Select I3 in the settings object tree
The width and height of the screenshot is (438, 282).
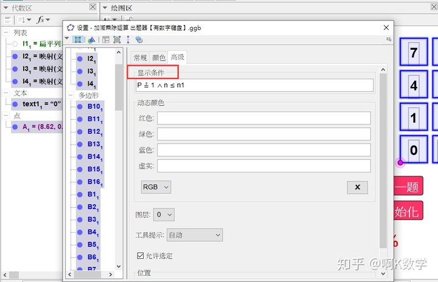(86, 72)
